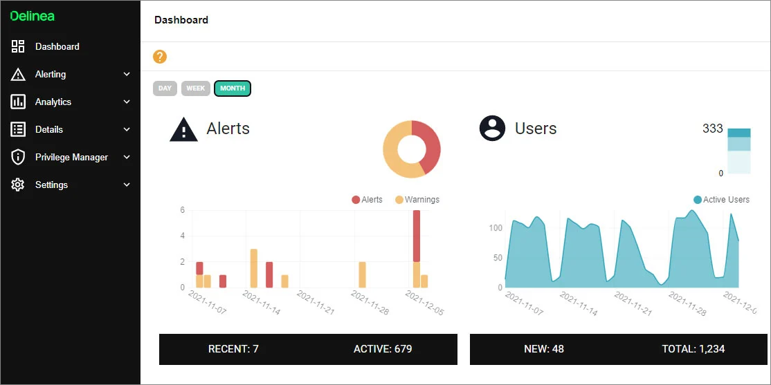Click the orange Warnings legend dot
The height and width of the screenshot is (385, 771).
point(399,200)
